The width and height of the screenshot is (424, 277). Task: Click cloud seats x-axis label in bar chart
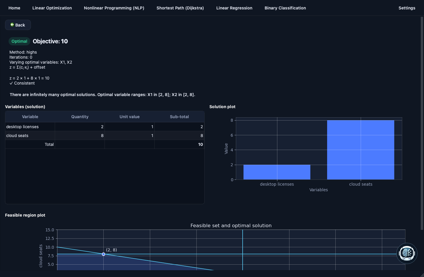pyautogui.click(x=361, y=184)
